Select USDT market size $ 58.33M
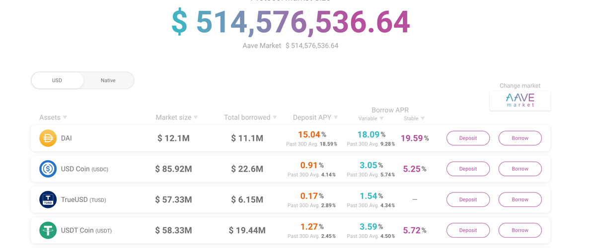 point(173,231)
